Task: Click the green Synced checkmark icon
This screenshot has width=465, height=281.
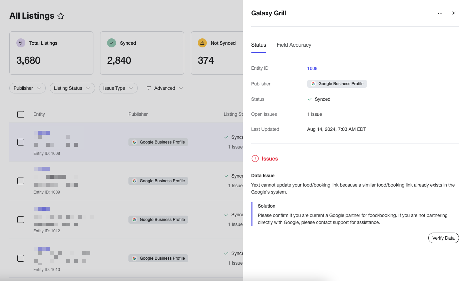Action: point(111,43)
